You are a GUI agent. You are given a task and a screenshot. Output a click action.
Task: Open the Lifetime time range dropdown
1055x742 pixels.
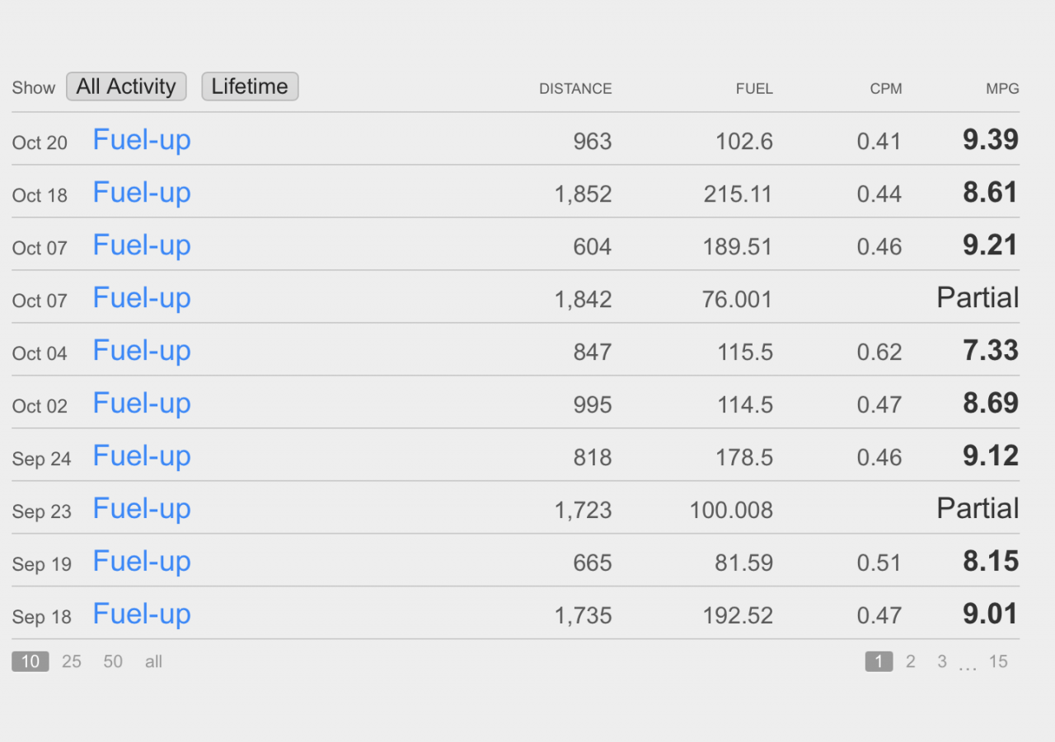(x=250, y=86)
